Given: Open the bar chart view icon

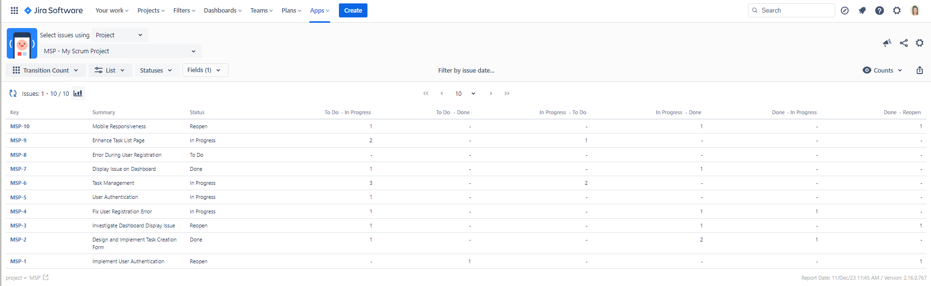Looking at the screenshot, I should click(78, 93).
